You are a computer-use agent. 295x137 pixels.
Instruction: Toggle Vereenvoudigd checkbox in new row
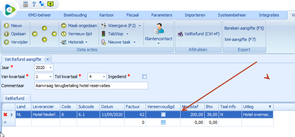pyautogui.click(x=163, y=122)
